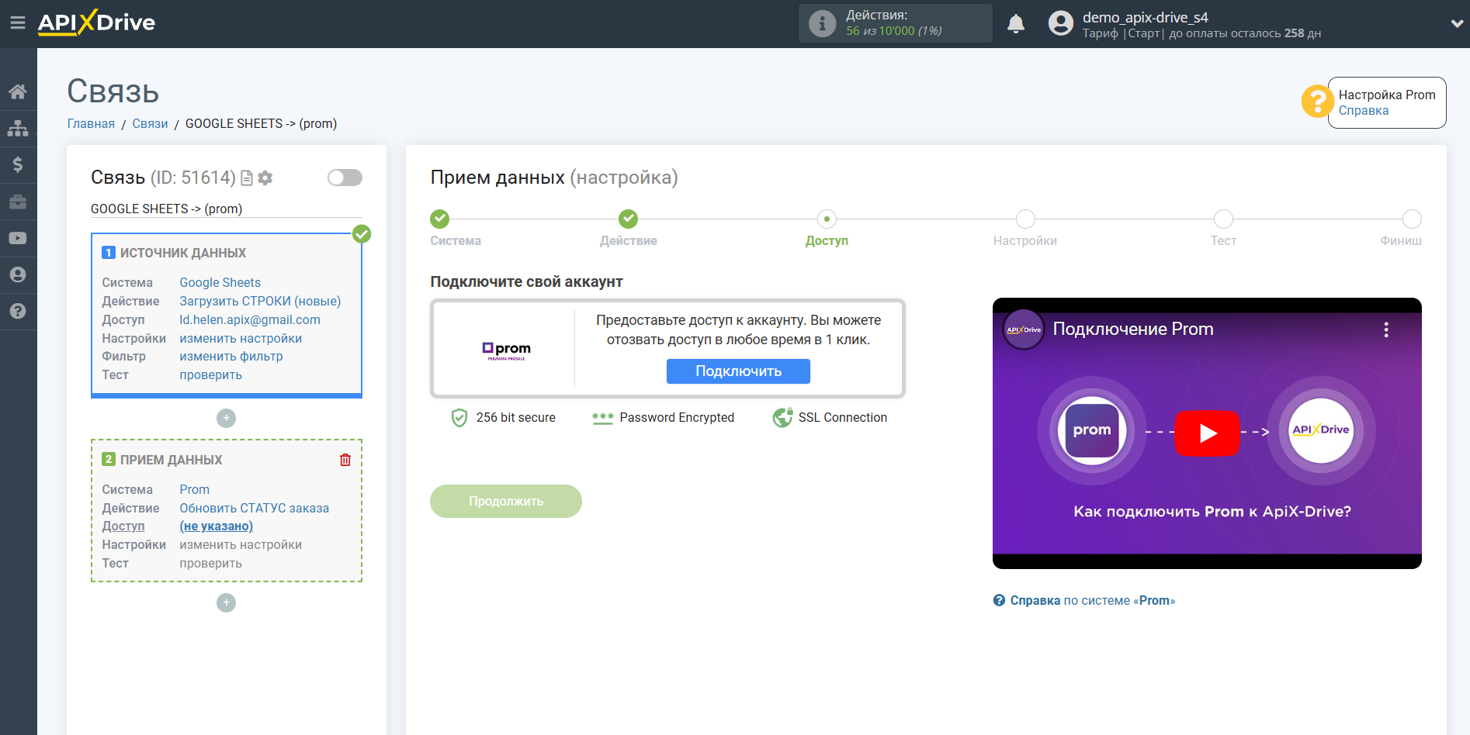Click изменить настройки in source block
This screenshot has height=735, width=1470.
point(241,339)
